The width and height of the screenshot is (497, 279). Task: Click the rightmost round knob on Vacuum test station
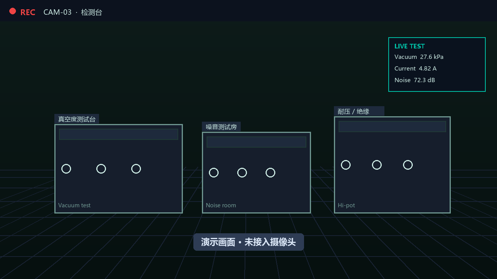(136, 169)
